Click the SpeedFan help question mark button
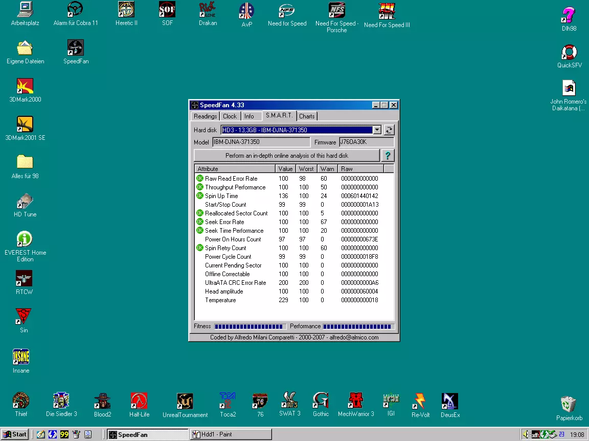The height and width of the screenshot is (441, 589). tap(388, 155)
